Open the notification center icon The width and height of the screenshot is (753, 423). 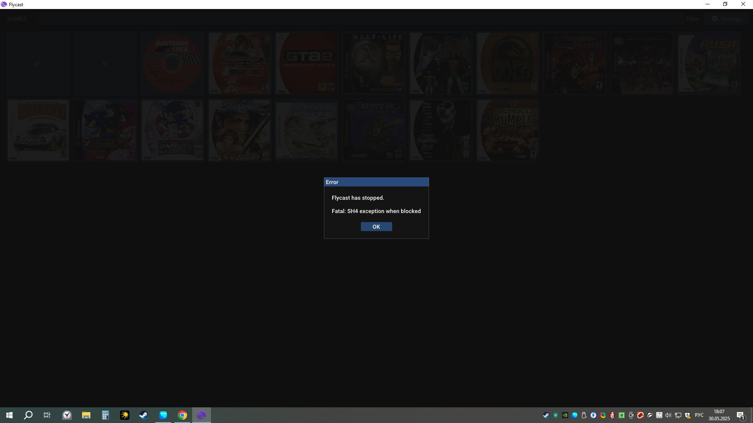[740, 415]
